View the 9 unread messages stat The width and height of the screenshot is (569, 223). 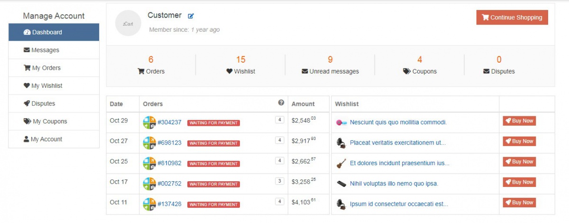point(330,65)
